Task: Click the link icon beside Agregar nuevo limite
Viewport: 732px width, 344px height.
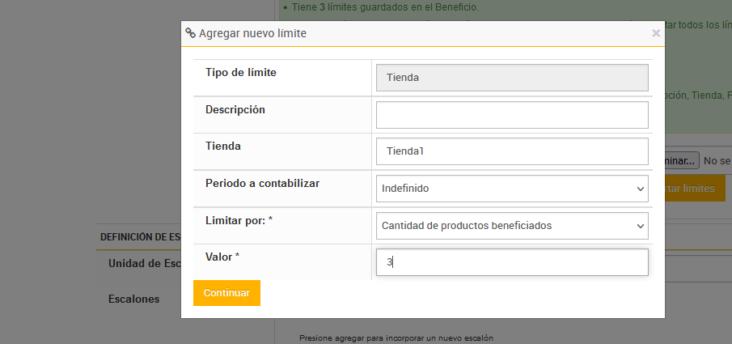Action: tap(190, 33)
